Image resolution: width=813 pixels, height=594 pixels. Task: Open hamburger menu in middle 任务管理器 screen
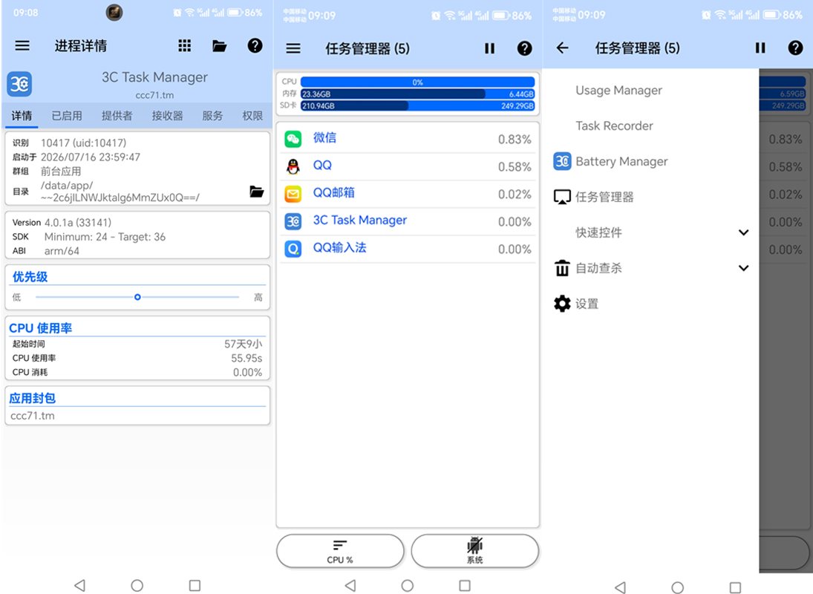tap(293, 48)
